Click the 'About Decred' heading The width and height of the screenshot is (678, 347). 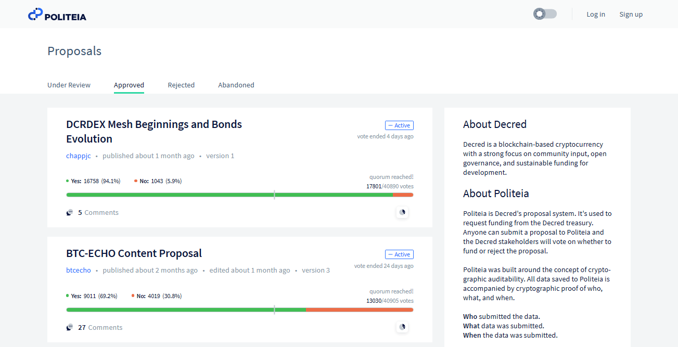[495, 124]
